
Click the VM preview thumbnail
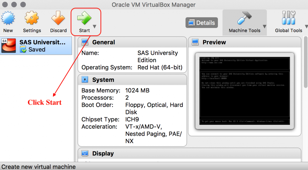pyautogui.click(x=245, y=91)
